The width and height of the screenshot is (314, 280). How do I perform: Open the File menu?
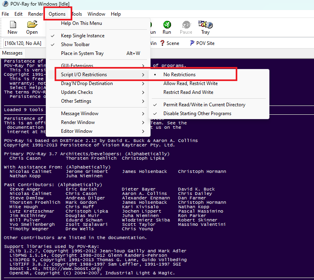5,14
